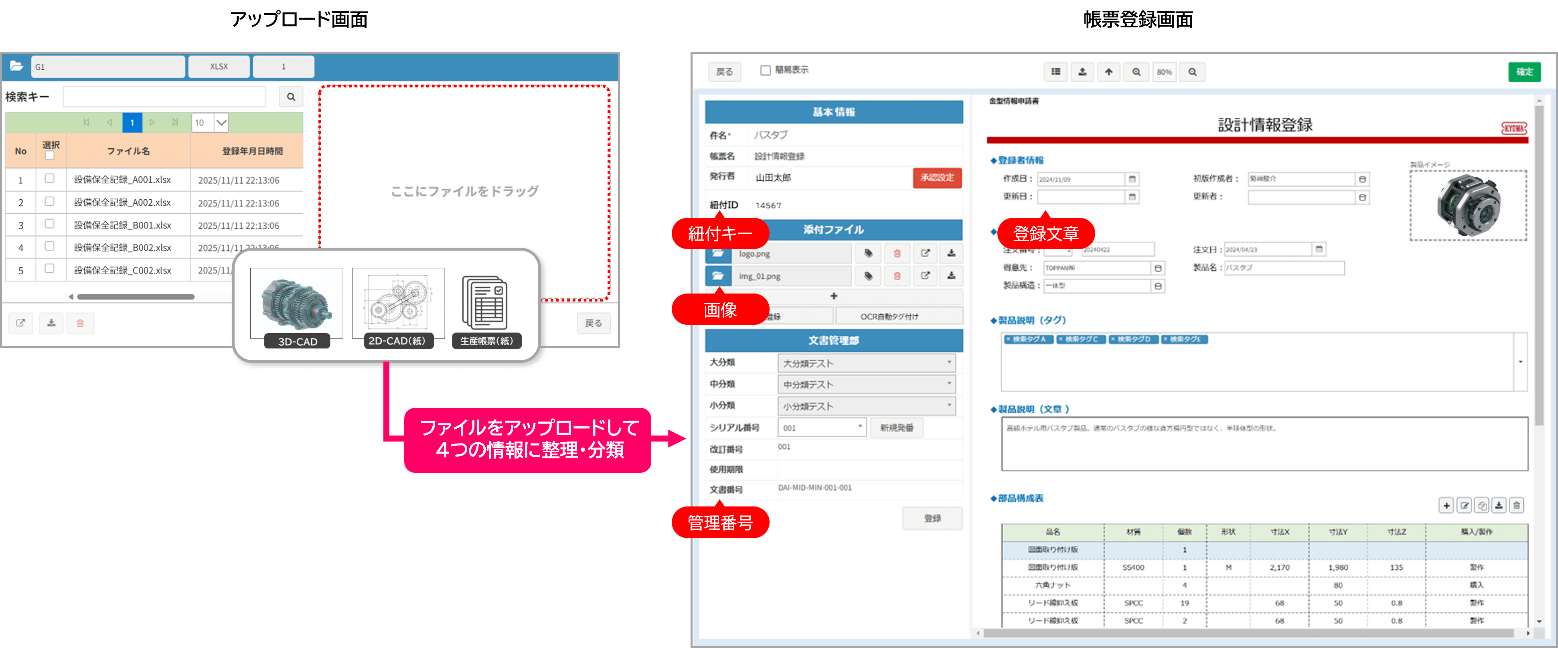This screenshot has height=648, width=1558.
Task: Click the search magnifier button beside 検索キー
Action: pos(291,97)
